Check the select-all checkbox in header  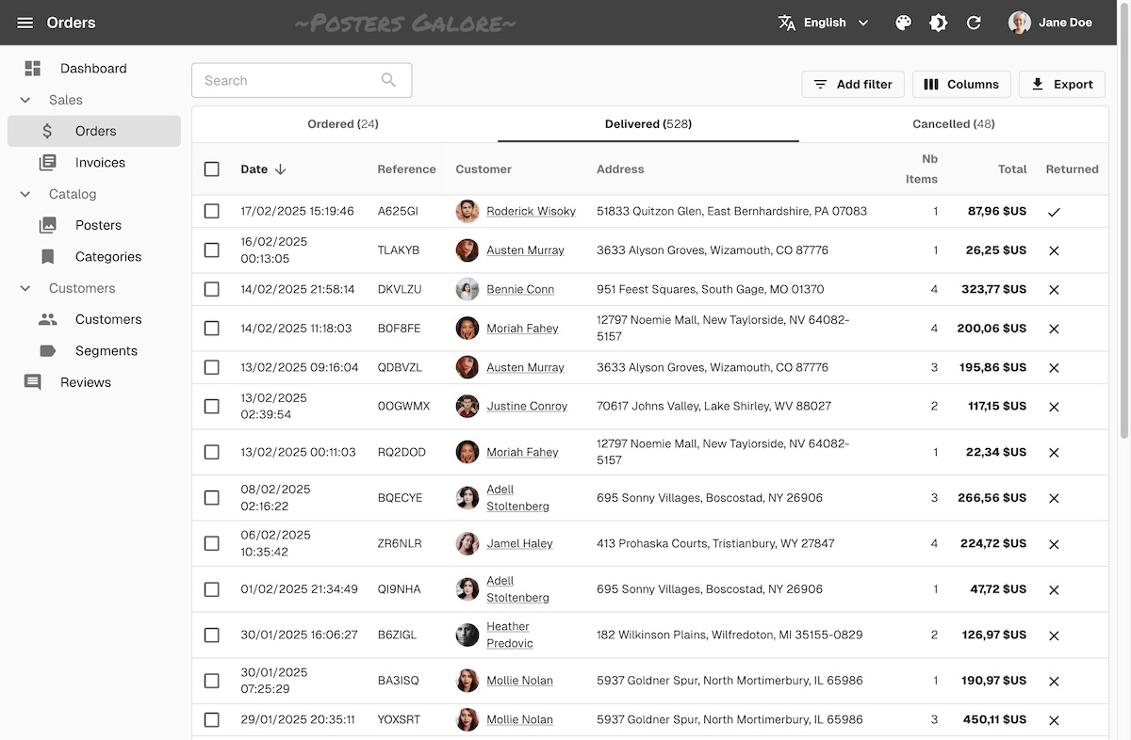[212, 169]
